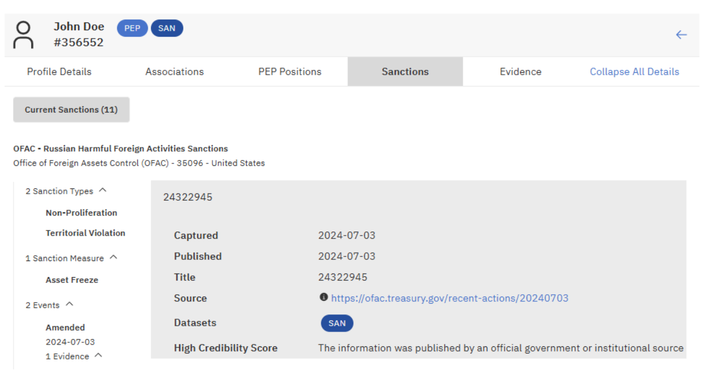Select the Amended event entry

pos(65,327)
